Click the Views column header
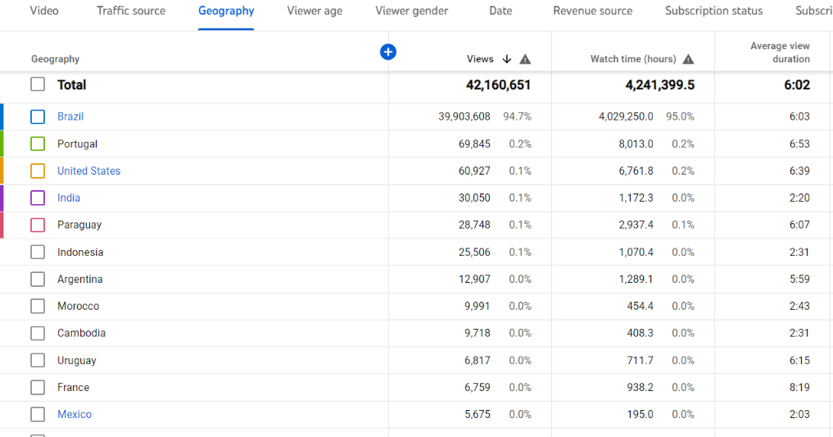 [x=480, y=59]
